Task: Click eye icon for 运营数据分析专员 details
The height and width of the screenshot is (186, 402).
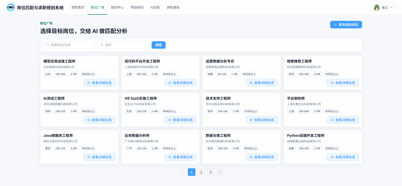Action: click(x=251, y=83)
